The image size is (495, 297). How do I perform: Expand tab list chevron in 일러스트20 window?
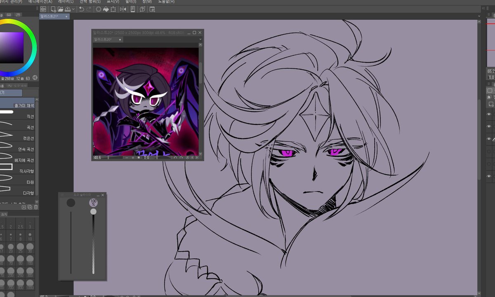(x=200, y=40)
